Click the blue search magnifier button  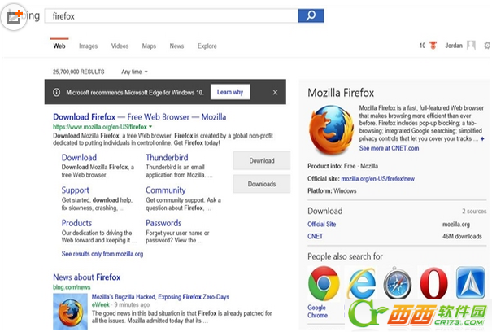(311, 15)
